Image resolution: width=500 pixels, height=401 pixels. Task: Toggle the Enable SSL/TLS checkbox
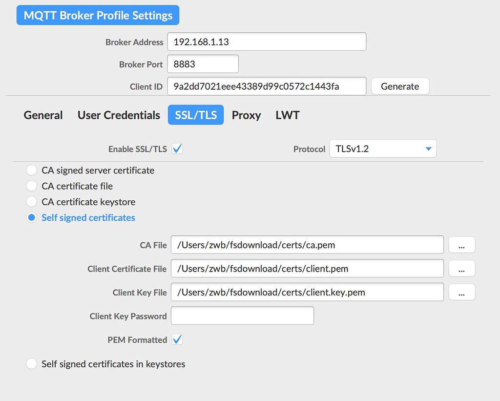pos(178,149)
